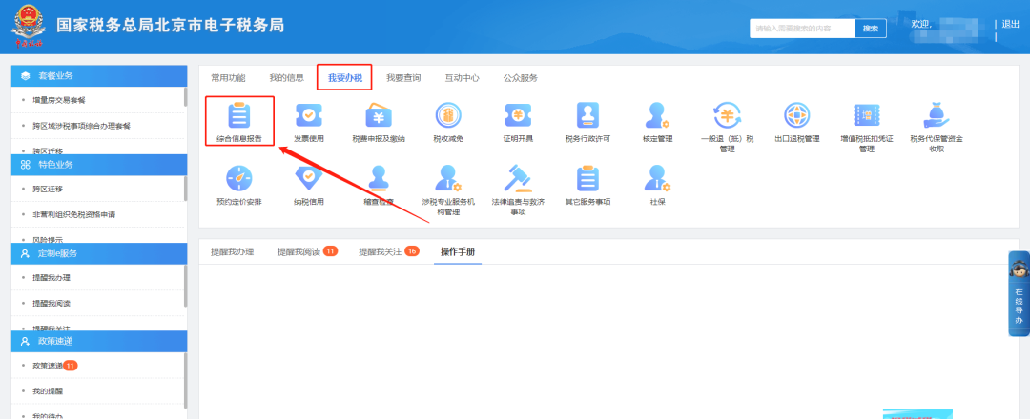Screen dimensions: 1030x419
Task: Select the 涉税专业服务机构管理 icon
Action: tap(448, 178)
